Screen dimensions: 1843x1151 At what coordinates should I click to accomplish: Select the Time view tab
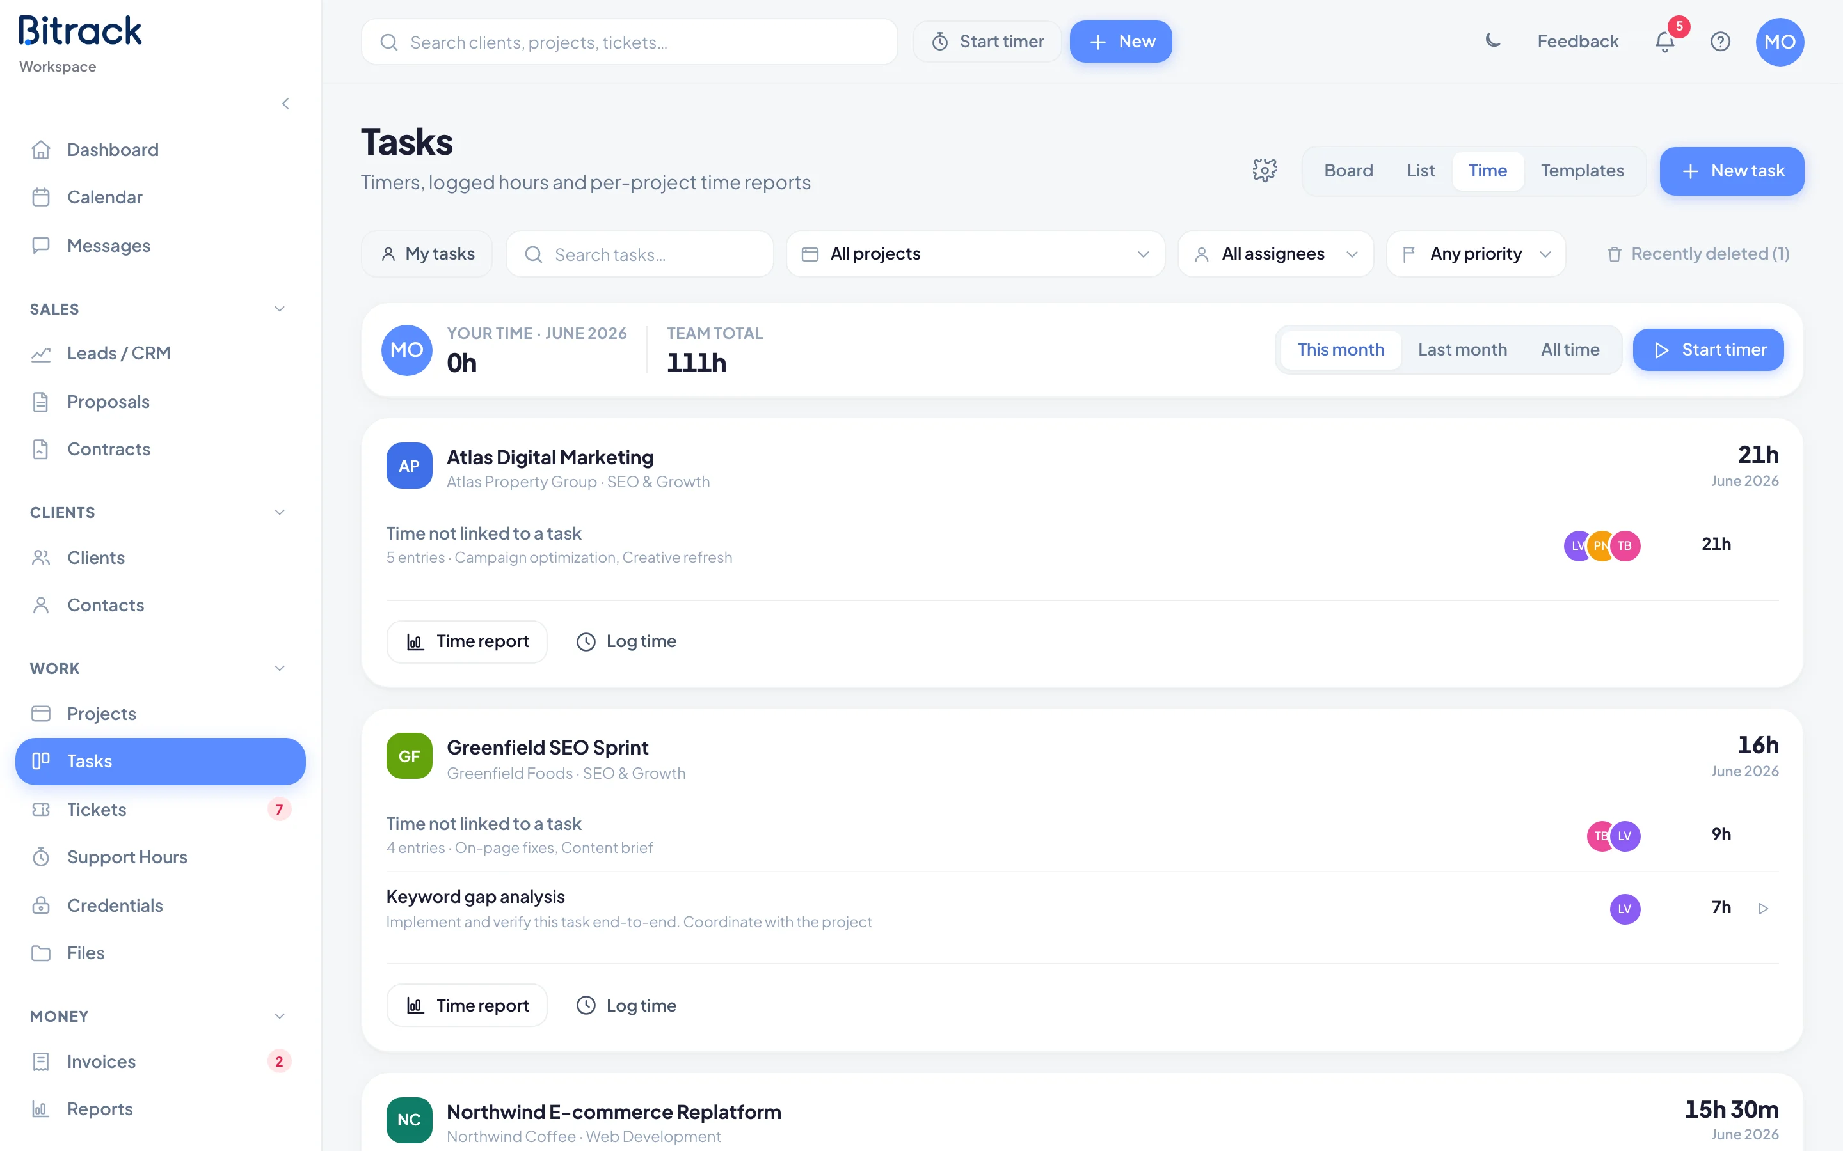[x=1487, y=171]
